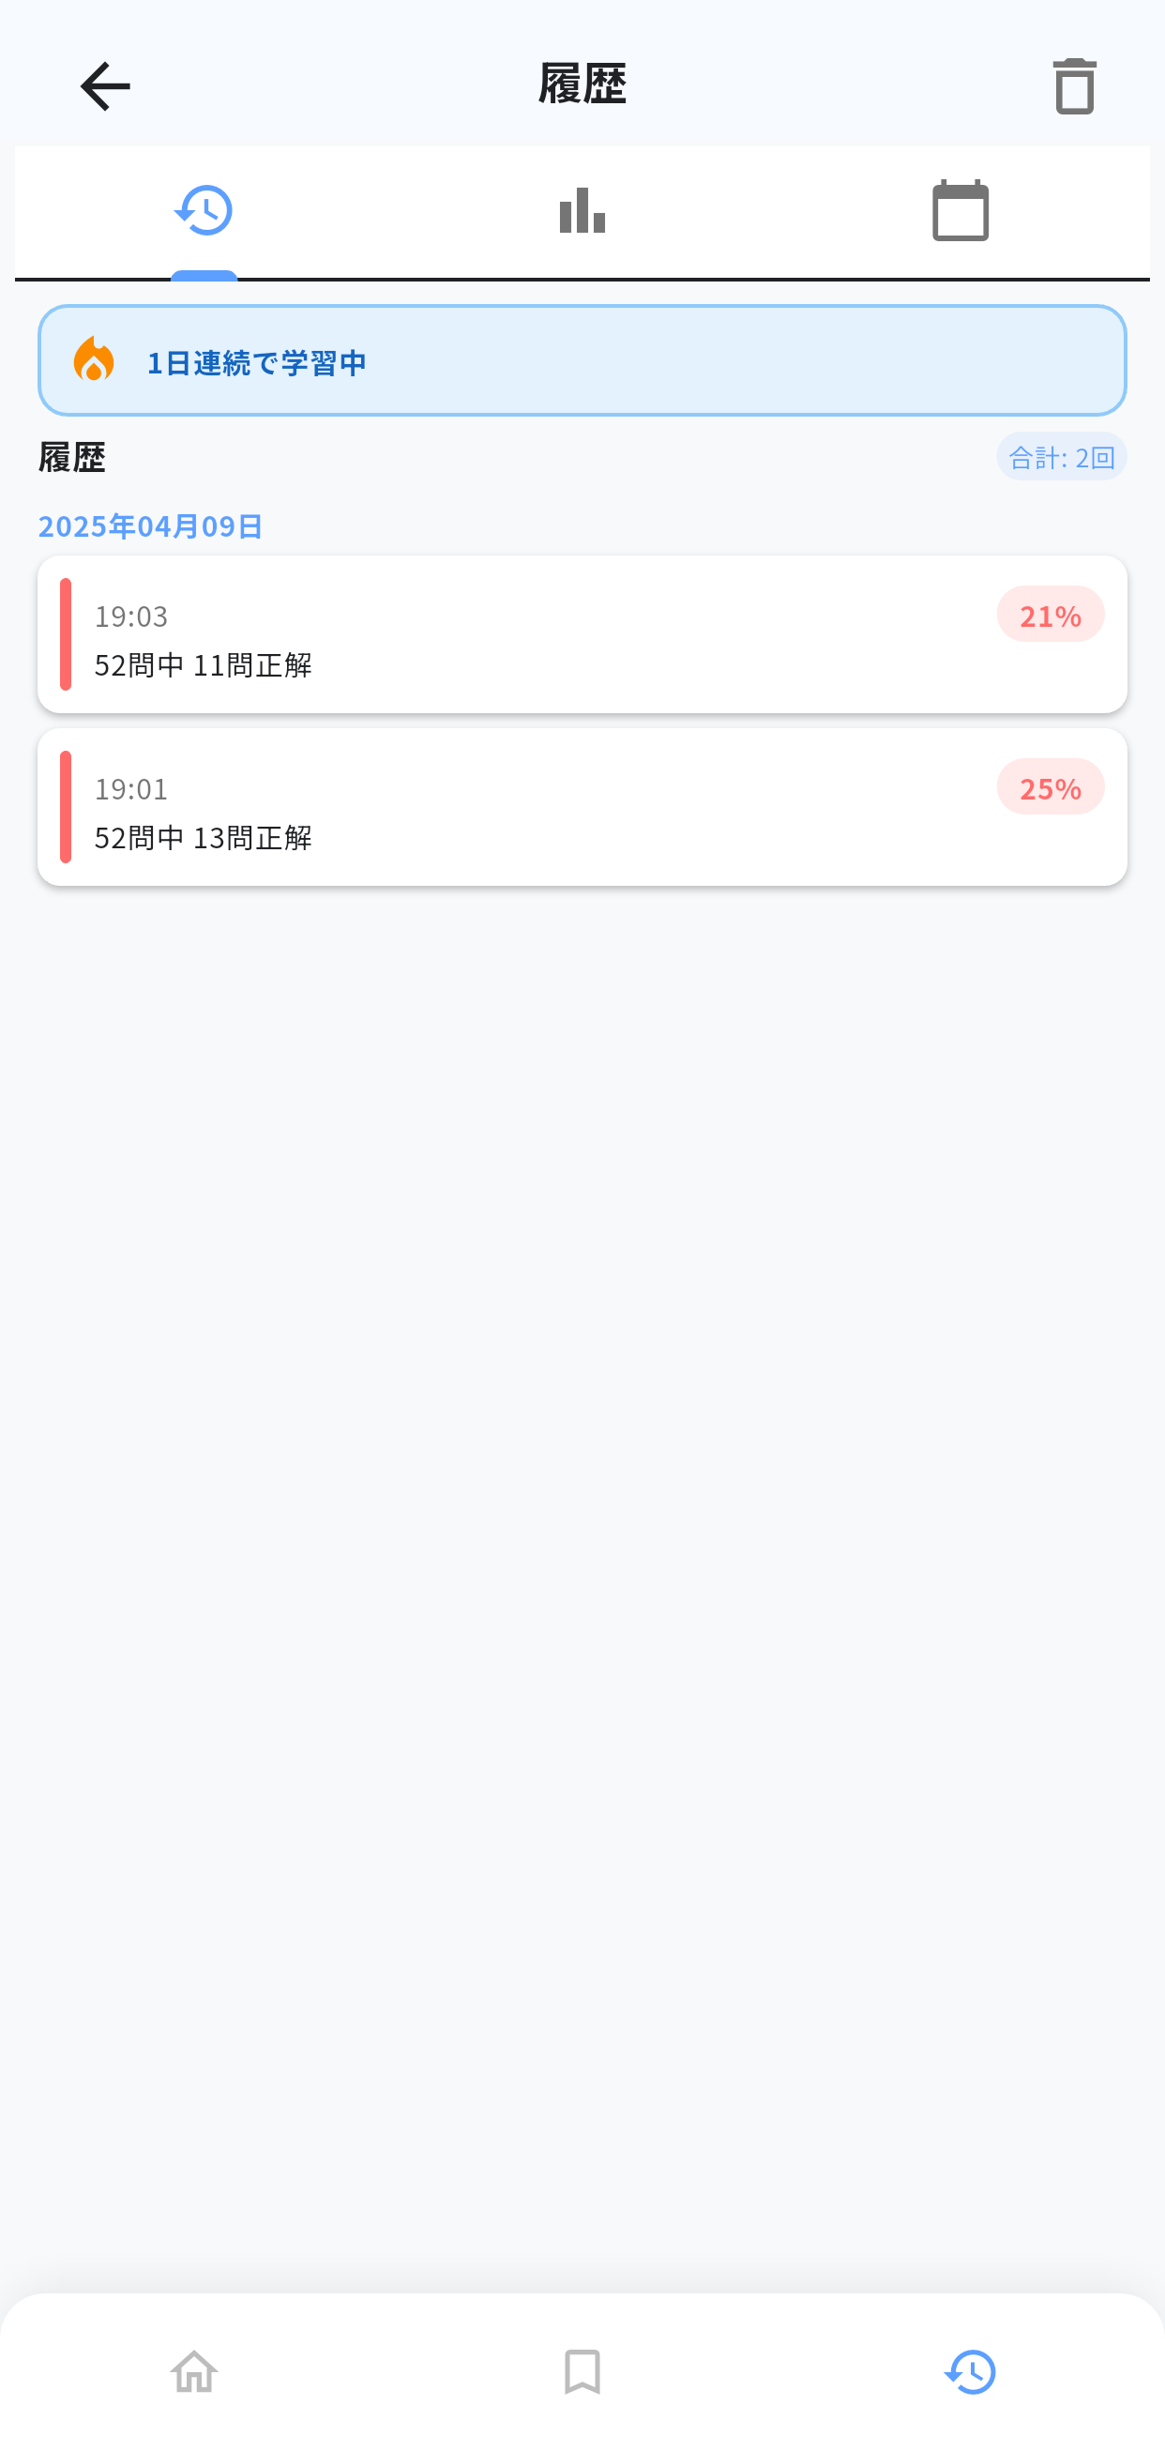Viewport: 1165px width, 2451px height.
Task: Tap the back arrow icon
Action: click(105, 86)
